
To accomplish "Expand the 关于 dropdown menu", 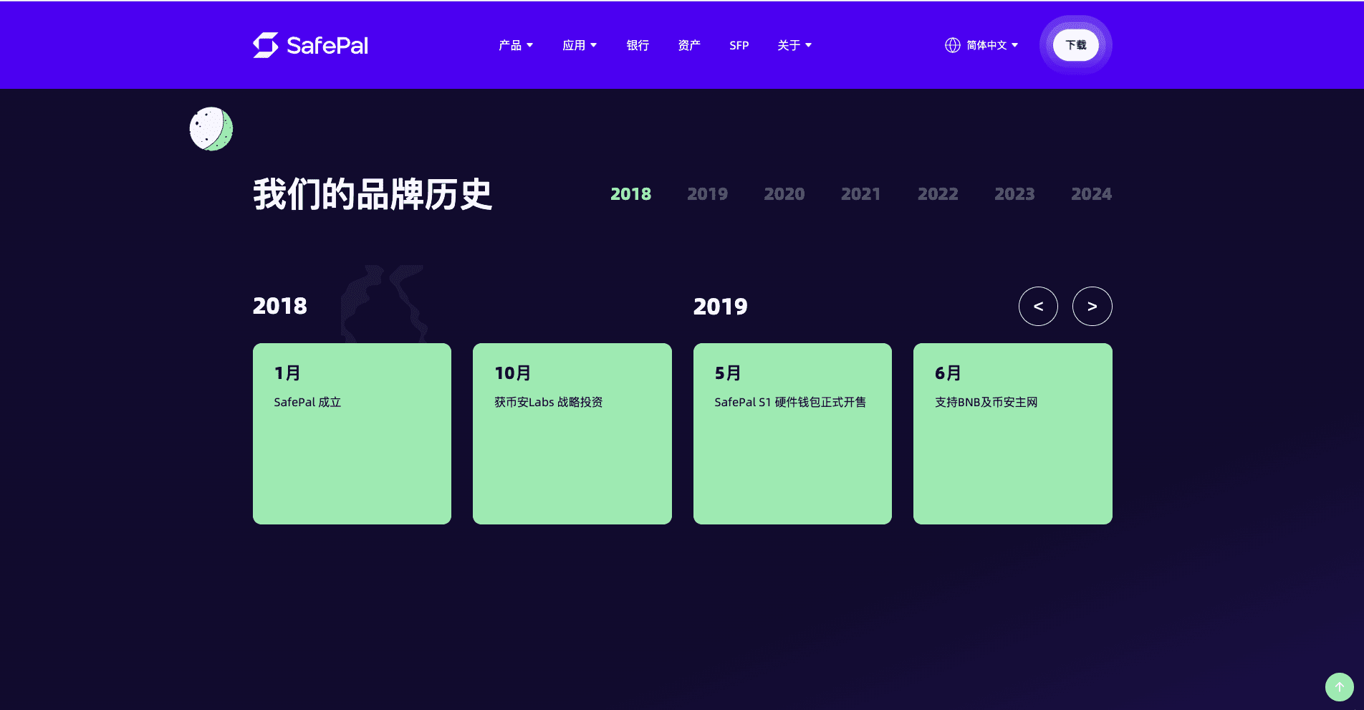I will click(794, 45).
